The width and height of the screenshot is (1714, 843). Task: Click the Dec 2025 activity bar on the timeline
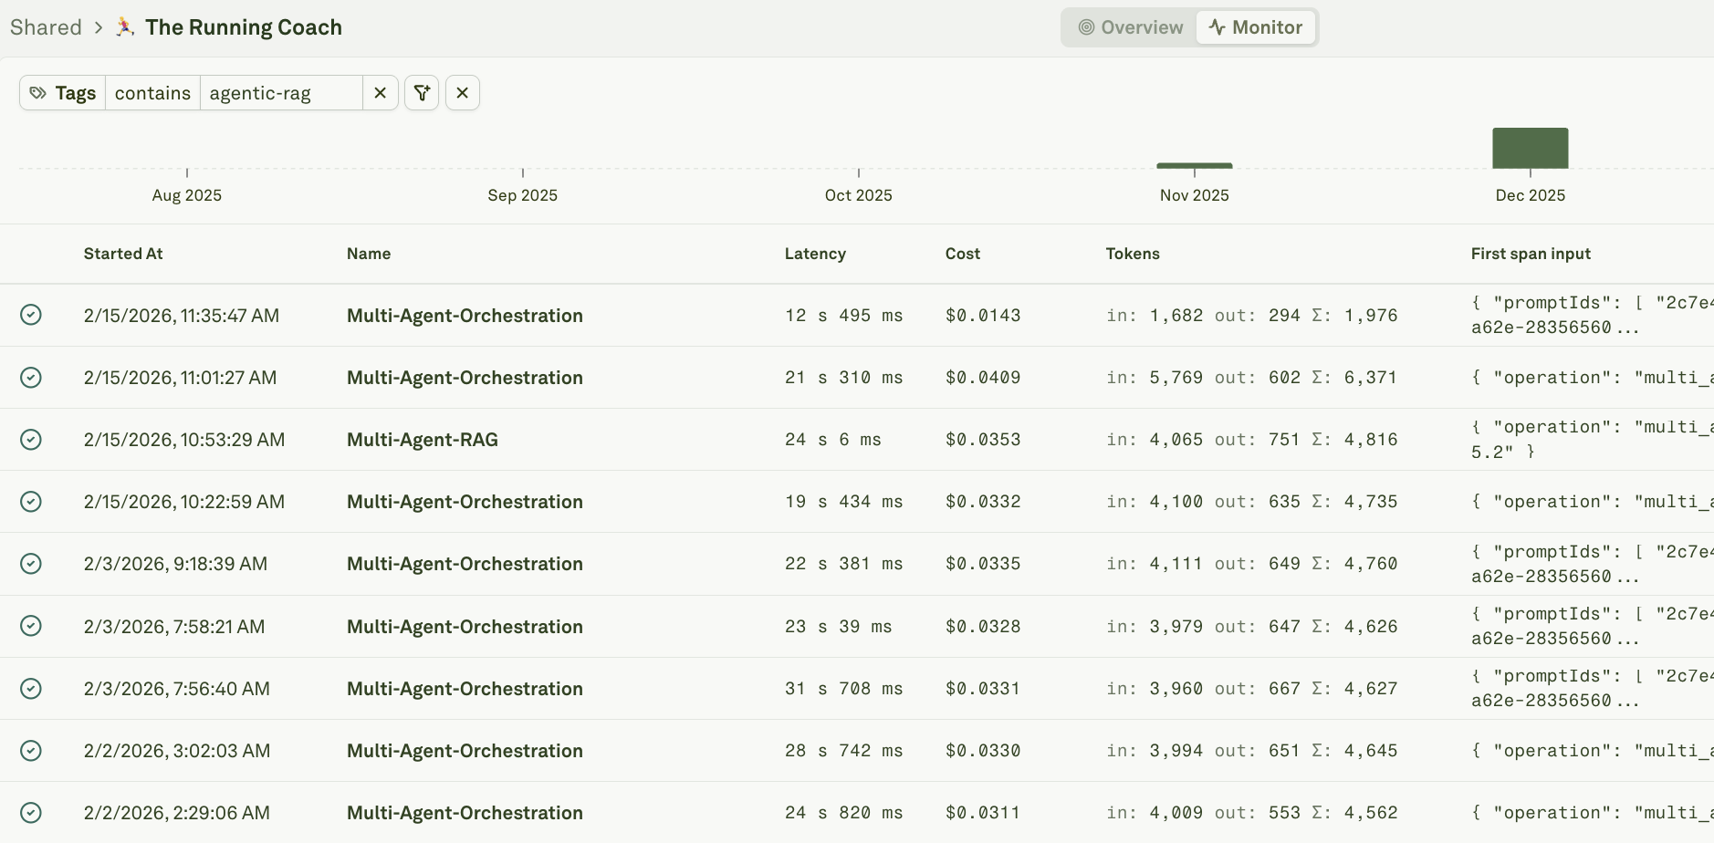[x=1529, y=148]
